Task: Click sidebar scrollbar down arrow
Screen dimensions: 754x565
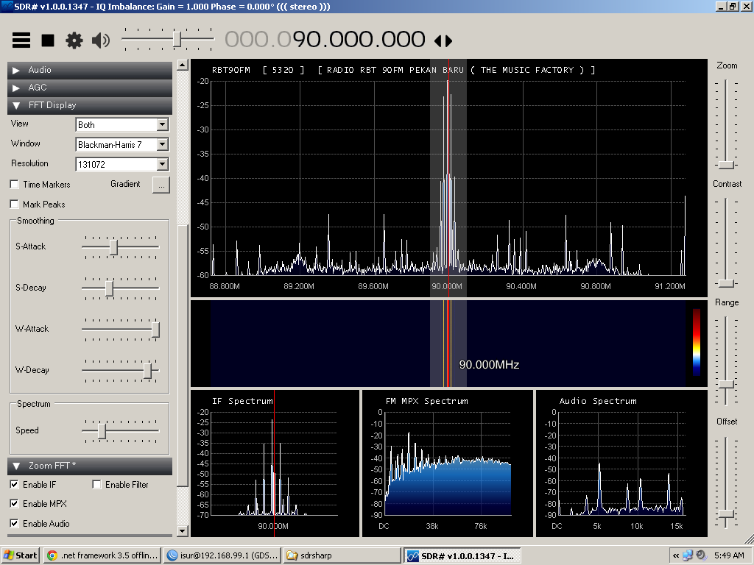Action: pyautogui.click(x=183, y=531)
